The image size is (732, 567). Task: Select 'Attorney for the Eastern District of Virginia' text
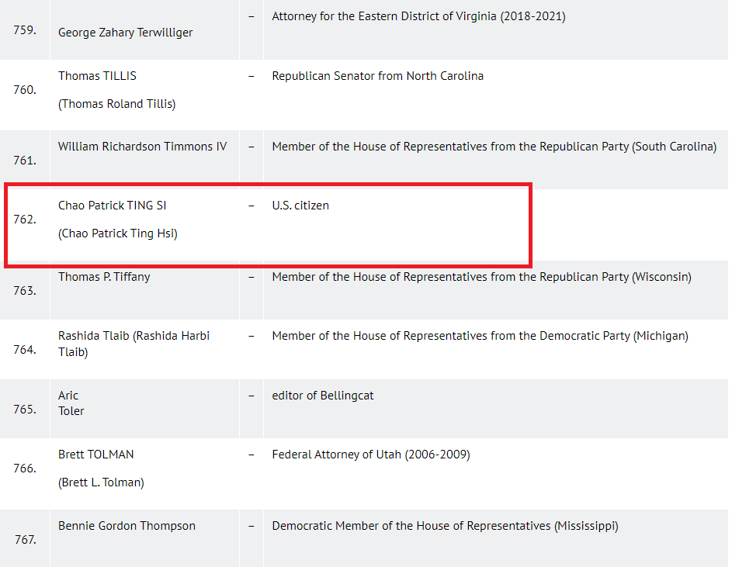coord(383,16)
